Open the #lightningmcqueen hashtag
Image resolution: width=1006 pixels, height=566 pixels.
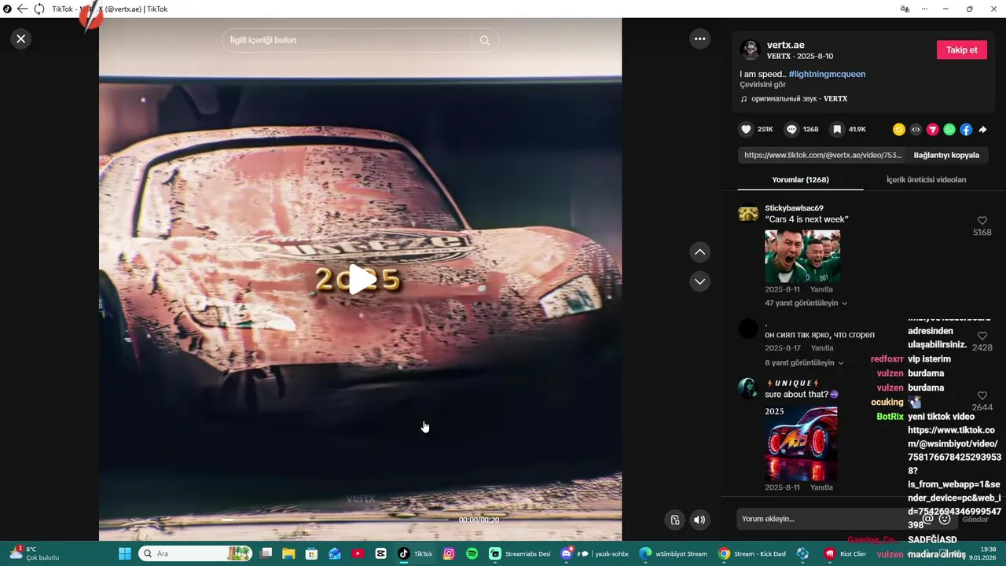827,74
